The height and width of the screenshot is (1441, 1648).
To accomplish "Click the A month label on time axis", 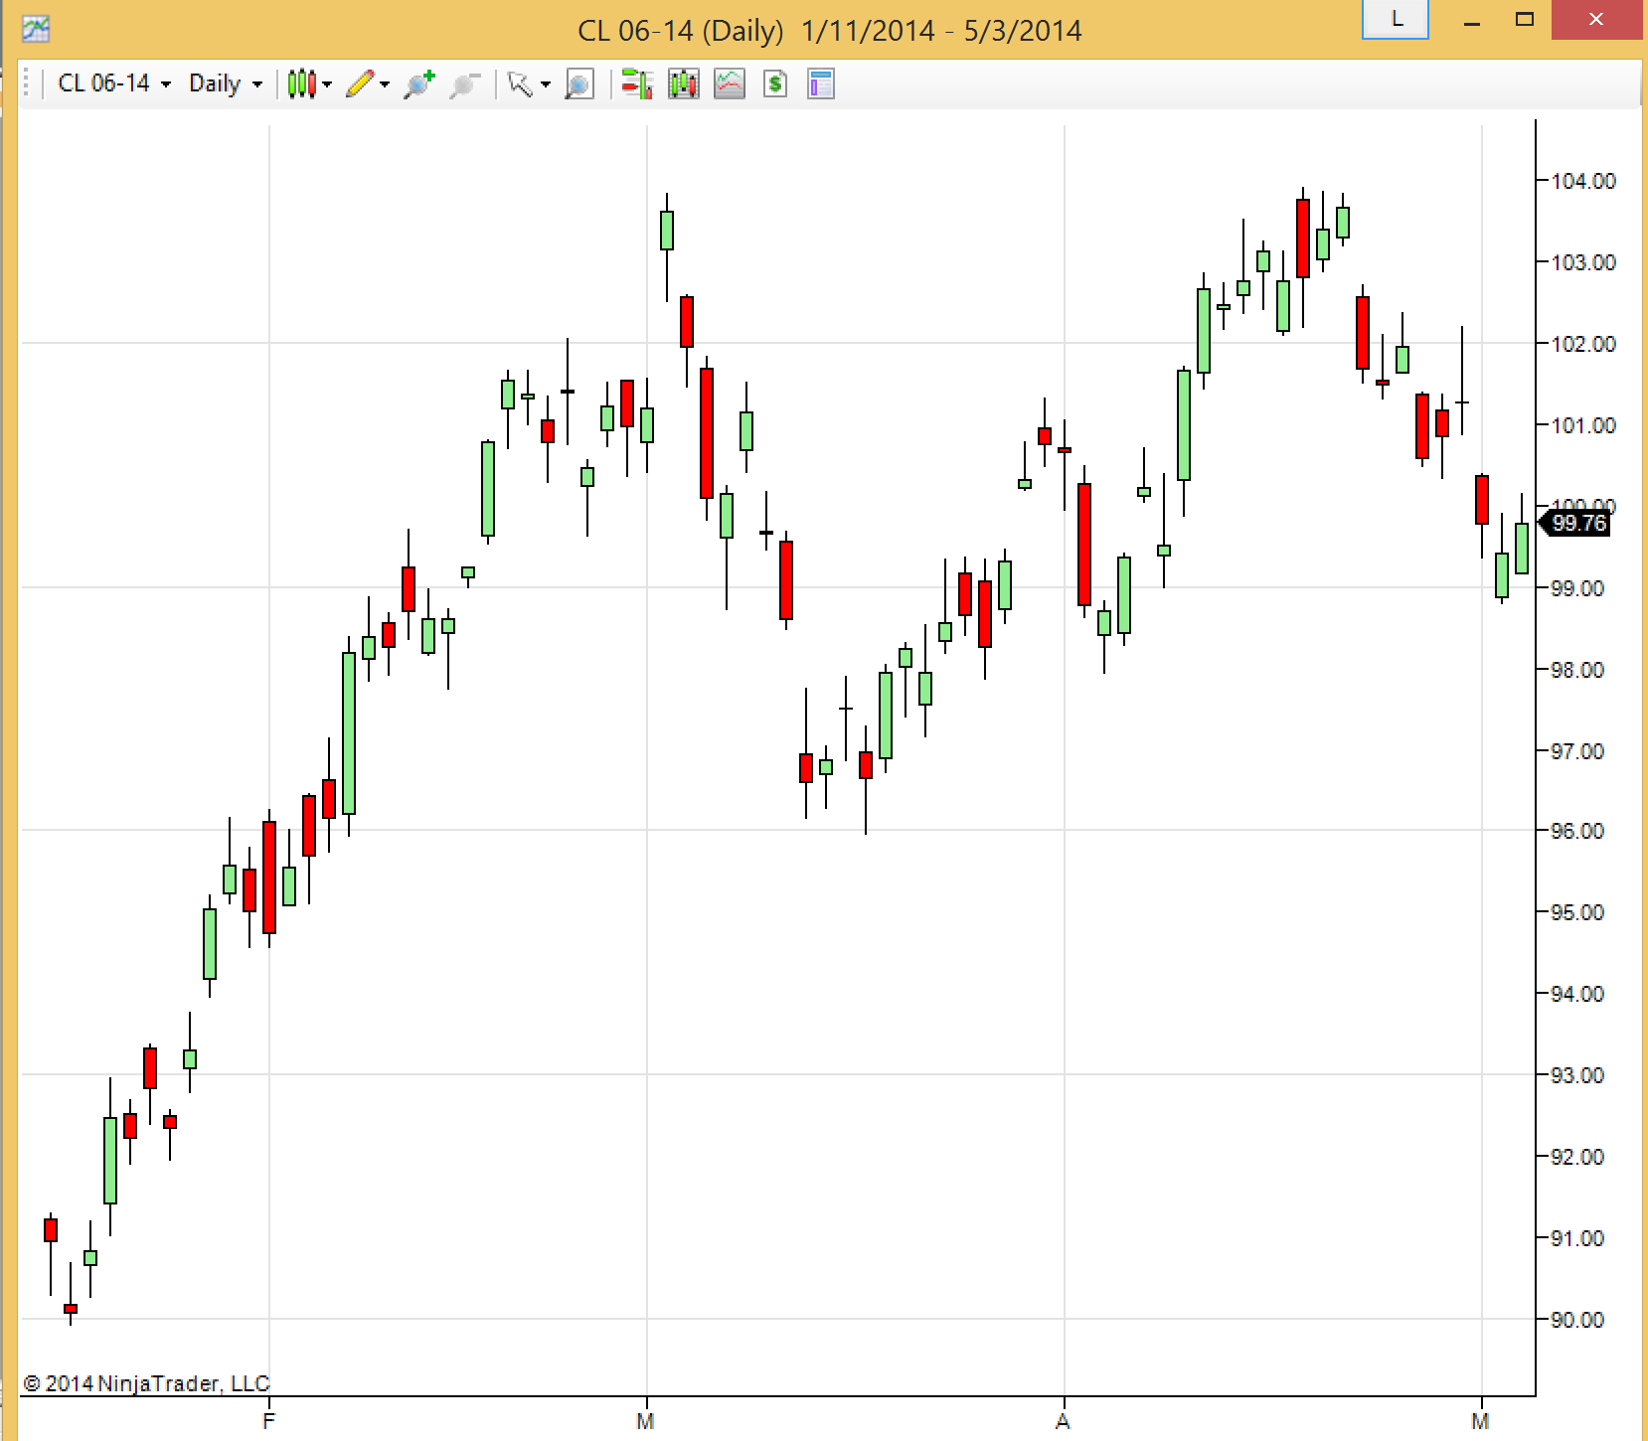I will click(1063, 1421).
